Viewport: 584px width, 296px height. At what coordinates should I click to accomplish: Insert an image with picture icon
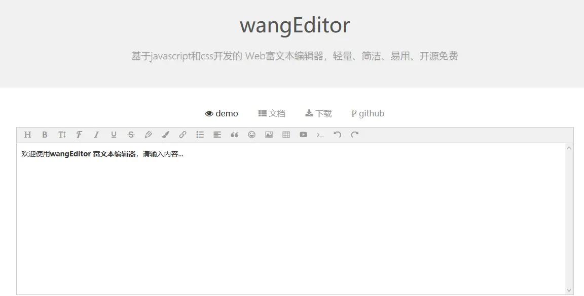(269, 135)
